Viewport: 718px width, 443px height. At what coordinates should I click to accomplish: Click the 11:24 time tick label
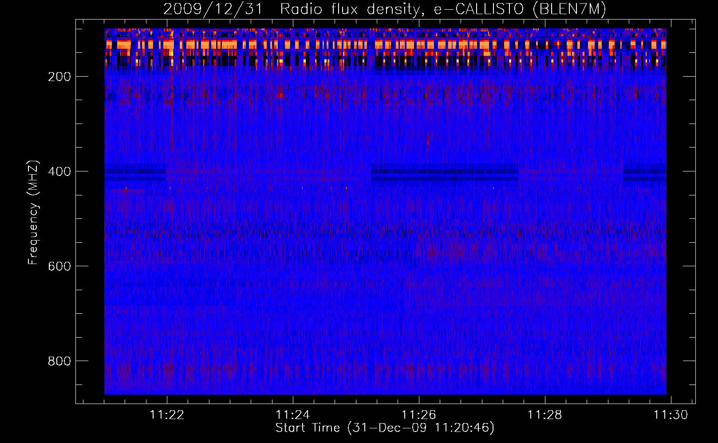click(293, 415)
